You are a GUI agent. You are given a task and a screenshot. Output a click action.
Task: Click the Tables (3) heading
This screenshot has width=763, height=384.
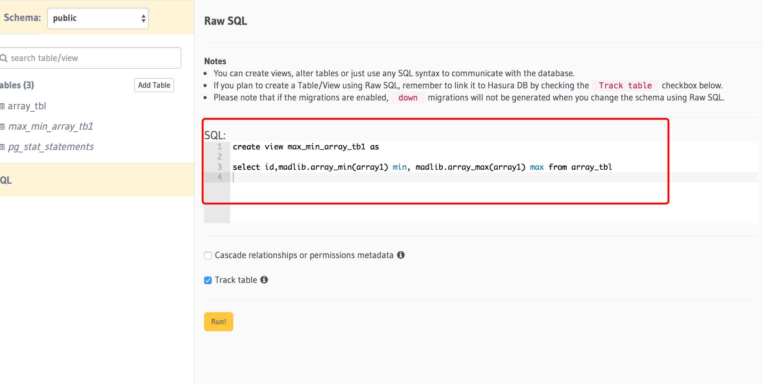[17, 85]
